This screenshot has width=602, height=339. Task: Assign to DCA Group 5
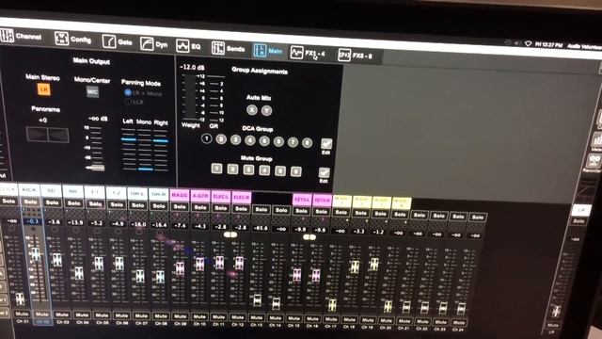click(x=264, y=141)
